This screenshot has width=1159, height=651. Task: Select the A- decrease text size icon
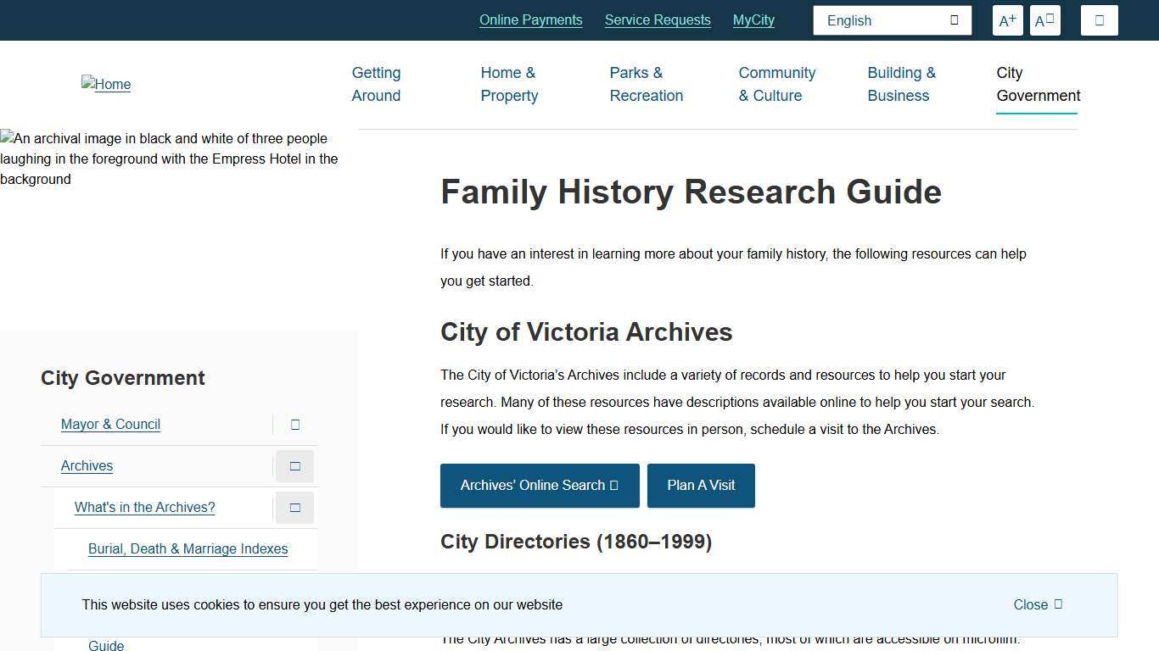[1044, 19]
